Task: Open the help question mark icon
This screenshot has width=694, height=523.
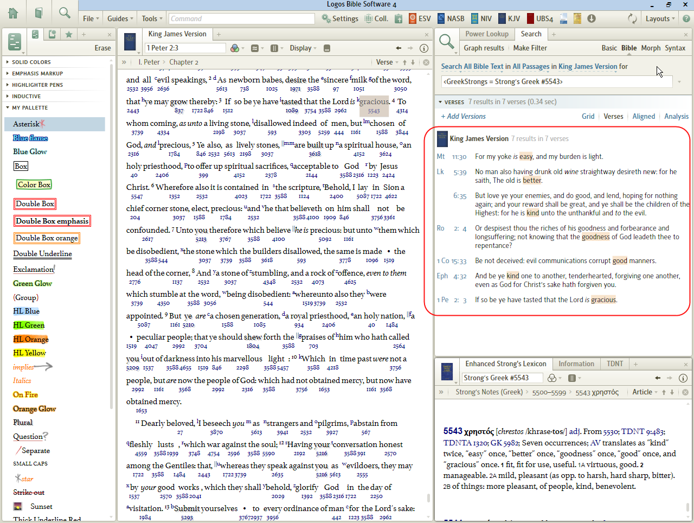Action: 686,18
